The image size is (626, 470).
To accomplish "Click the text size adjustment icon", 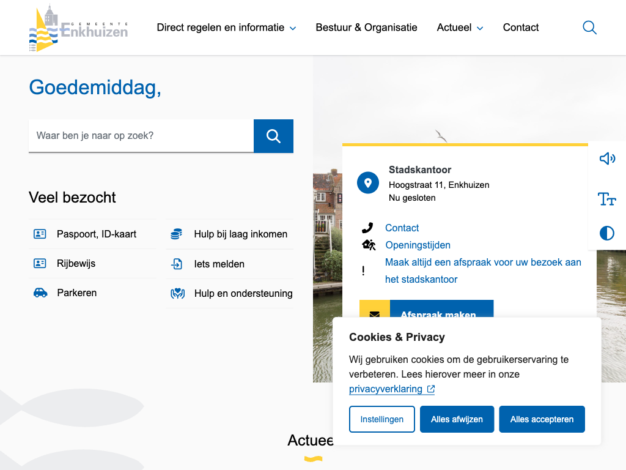I will coord(606,199).
